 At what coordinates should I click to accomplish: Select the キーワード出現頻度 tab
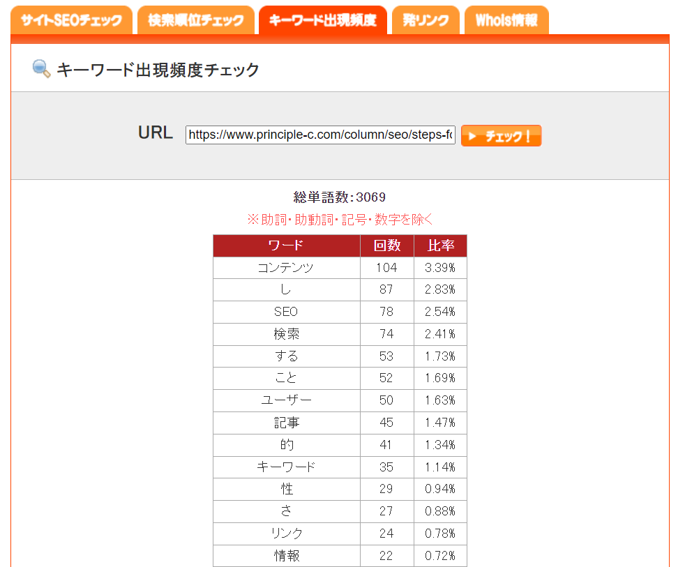[x=322, y=20]
